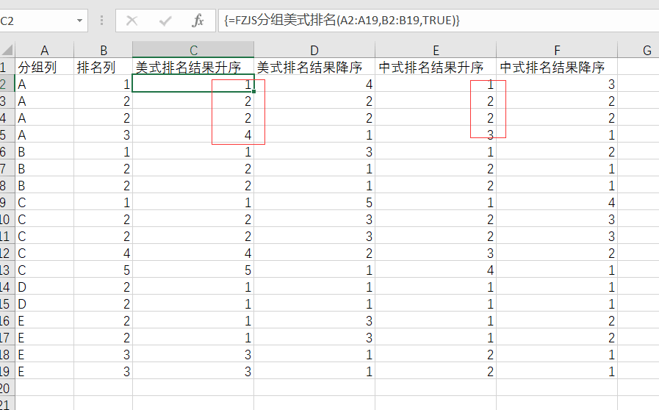Screen dimensions: 659x410
Task: Click cell D2 with value 4
Action: tap(314, 84)
